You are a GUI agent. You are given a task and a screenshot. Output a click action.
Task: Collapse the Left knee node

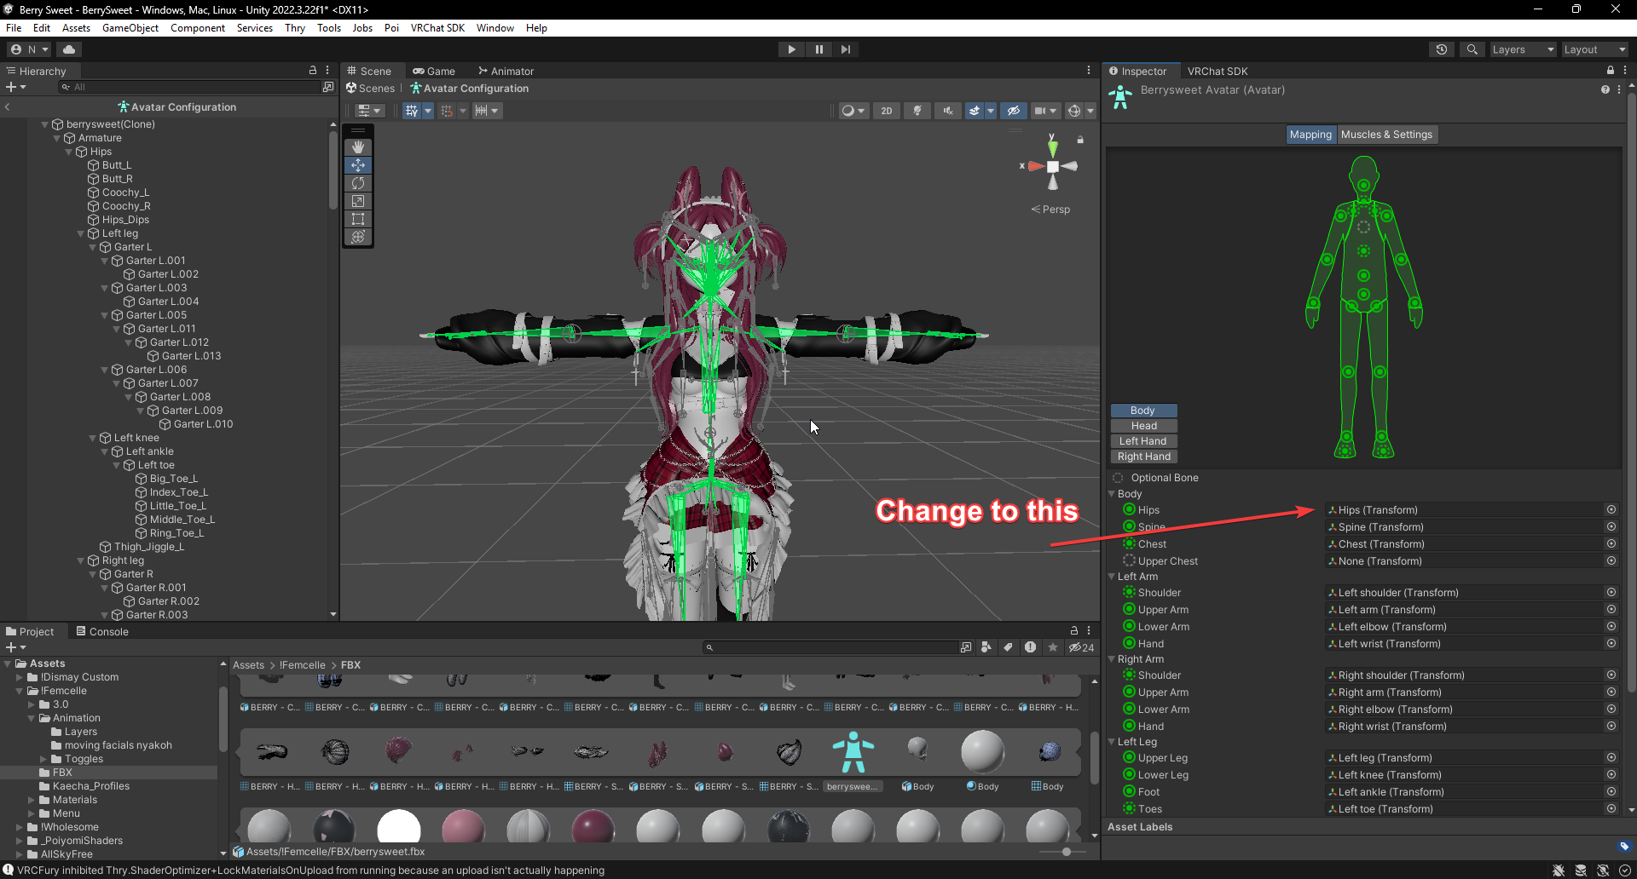[x=93, y=438]
